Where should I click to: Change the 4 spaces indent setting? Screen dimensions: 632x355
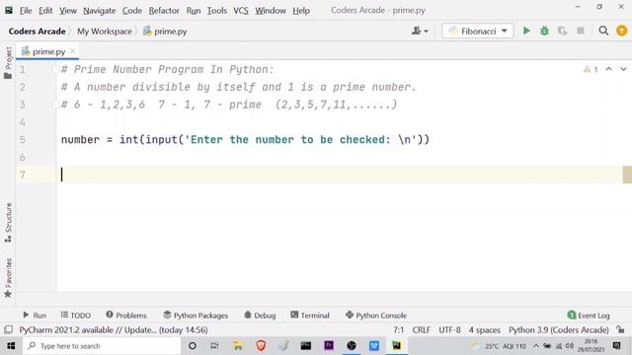[x=485, y=329]
